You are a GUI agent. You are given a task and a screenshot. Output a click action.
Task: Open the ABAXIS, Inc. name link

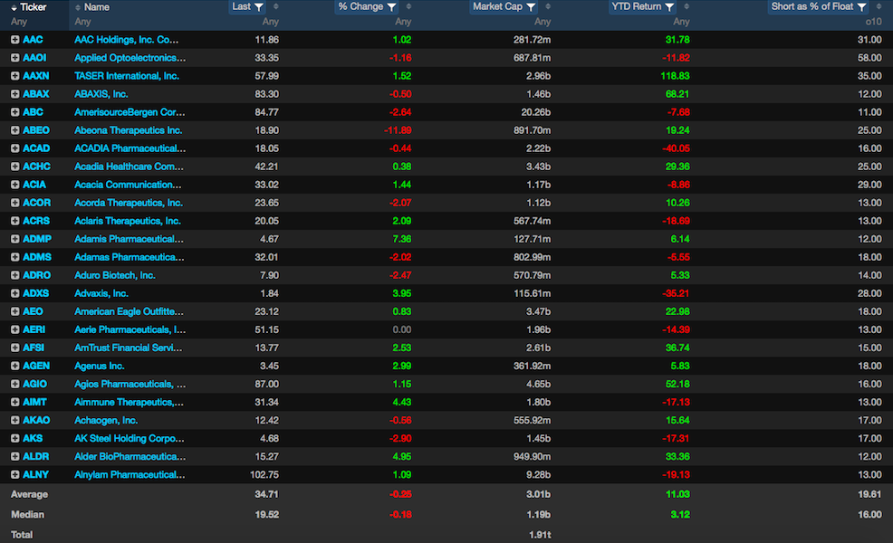[101, 94]
